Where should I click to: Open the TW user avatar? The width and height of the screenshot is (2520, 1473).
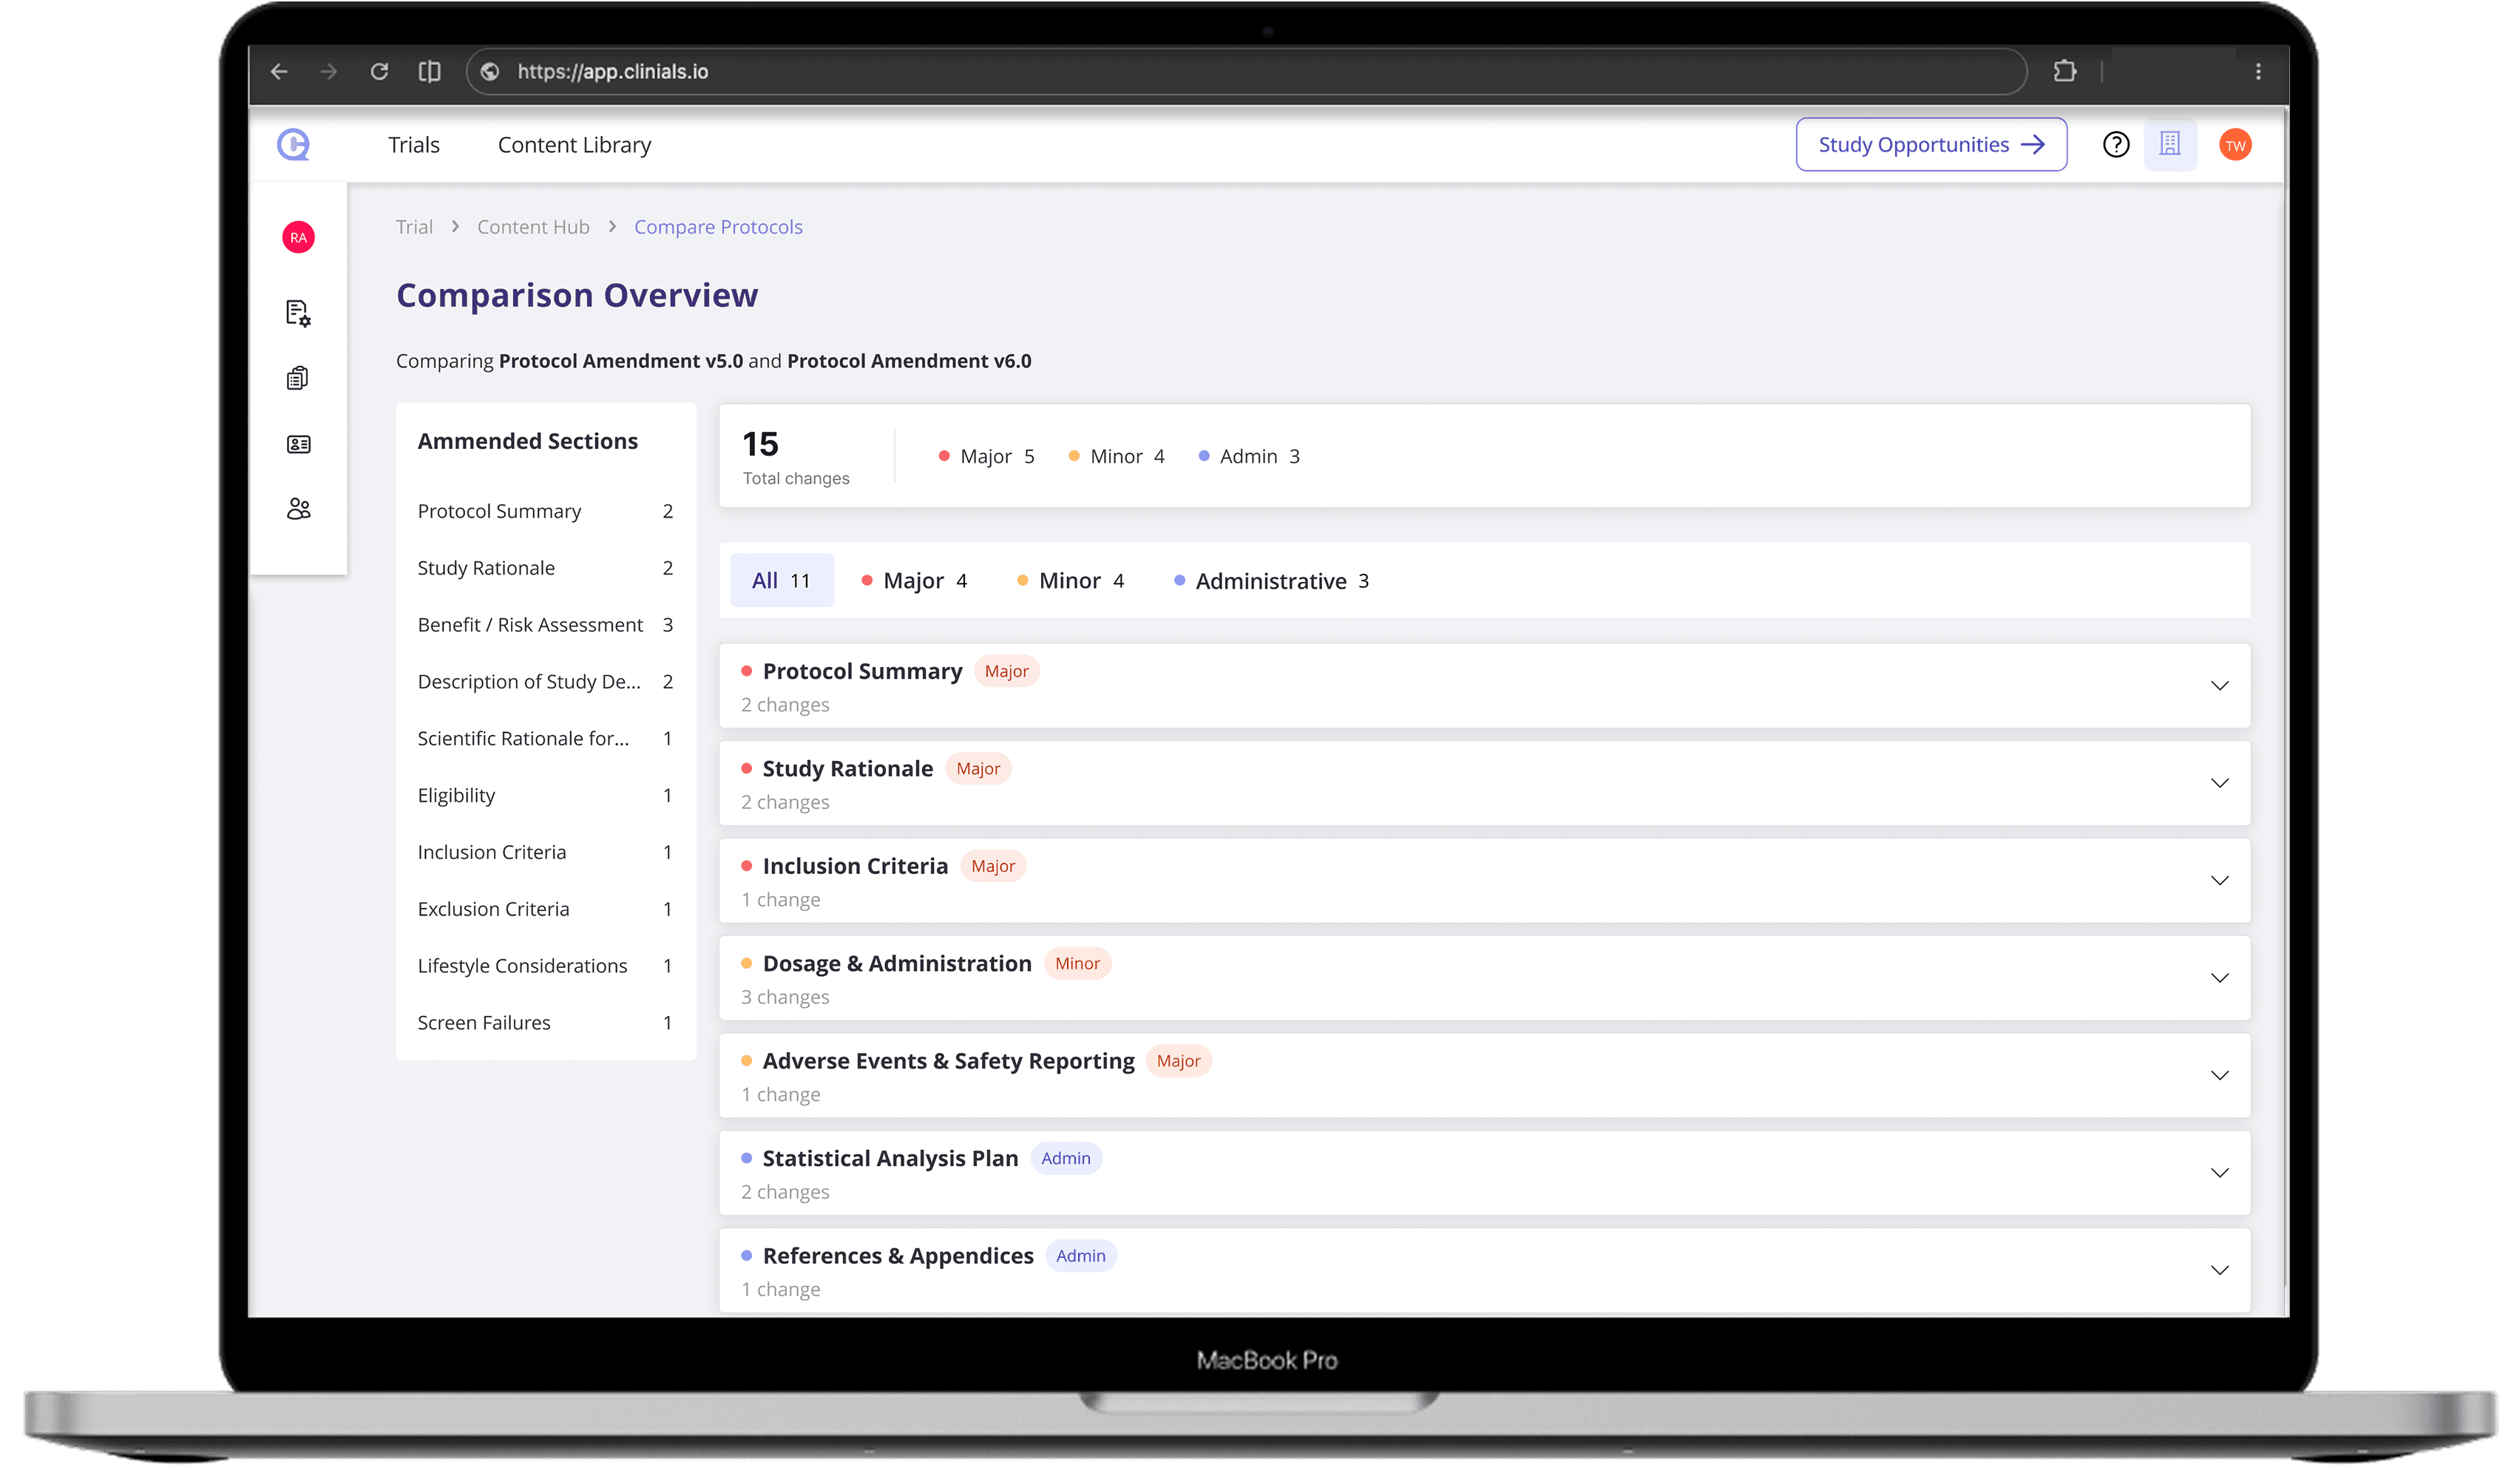(x=2235, y=145)
